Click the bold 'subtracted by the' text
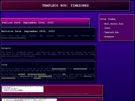This screenshot has width=135, height=101. 28,76
